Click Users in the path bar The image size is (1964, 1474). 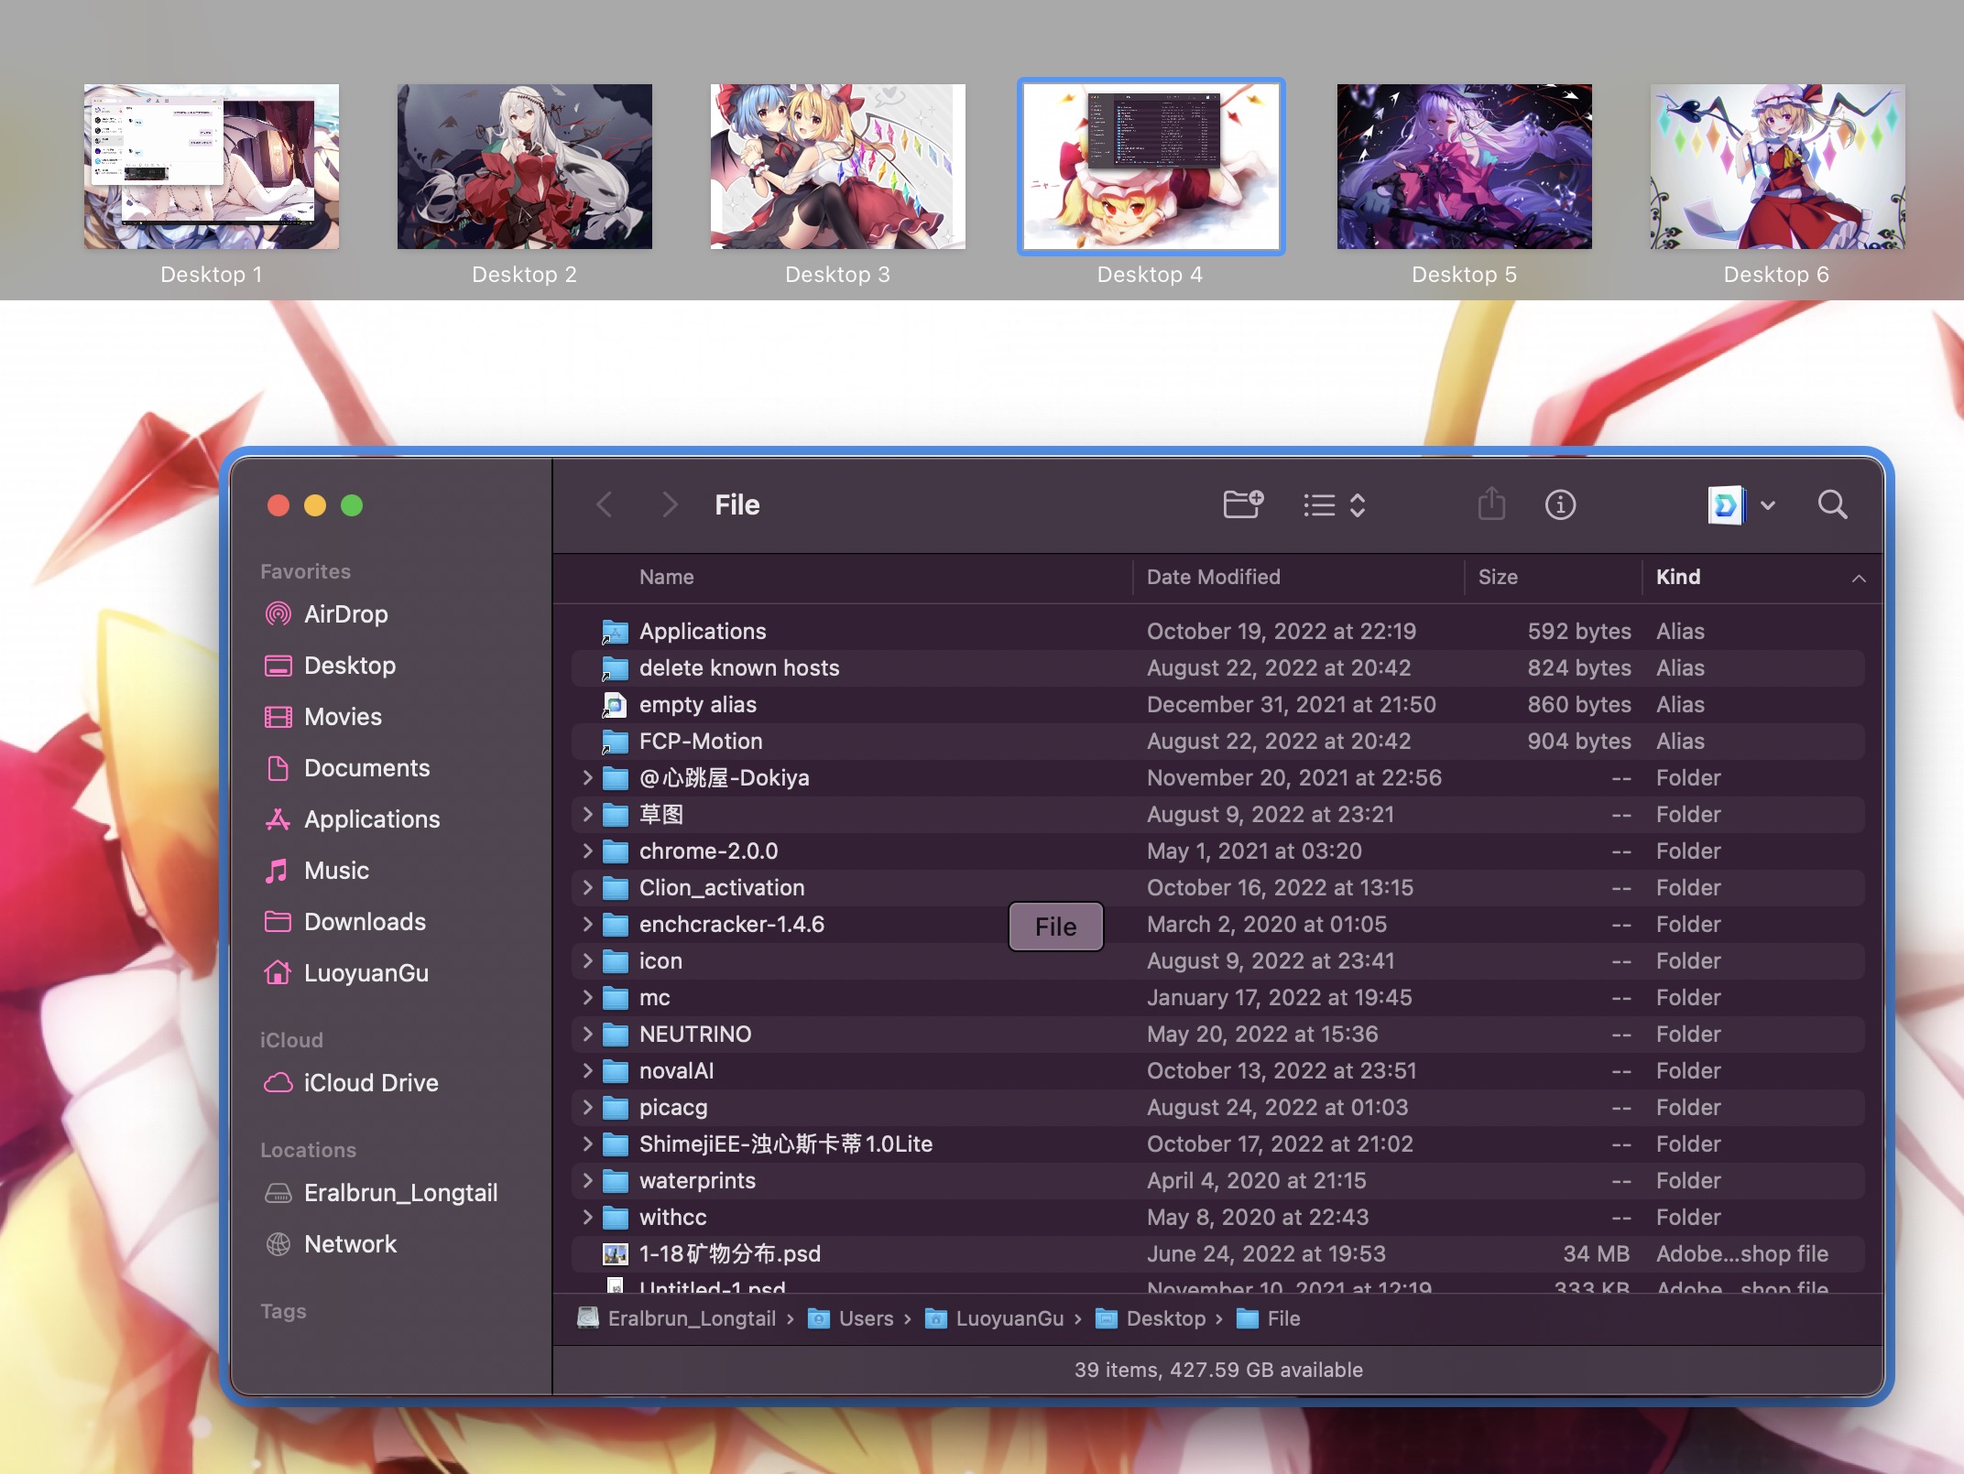coord(865,1318)
